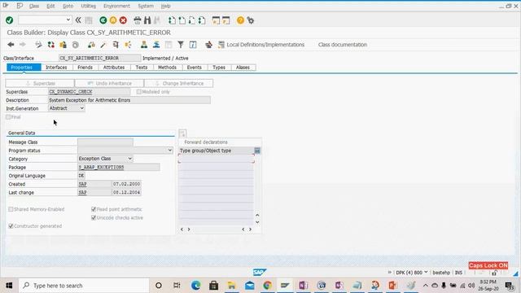The width and height of the screenshot is (521, 293).
Task: Click the Undo inheritance button
Action: 110,83
